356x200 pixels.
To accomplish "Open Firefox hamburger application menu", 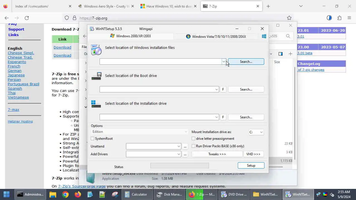I will (349, 18).
